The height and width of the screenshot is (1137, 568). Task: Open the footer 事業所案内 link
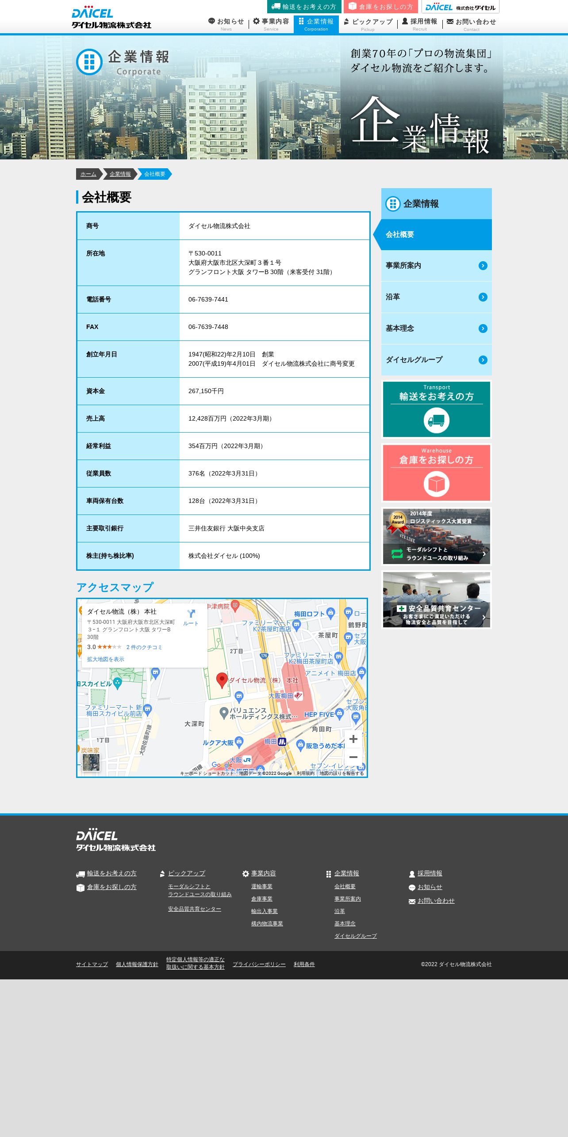click(348, 899)
